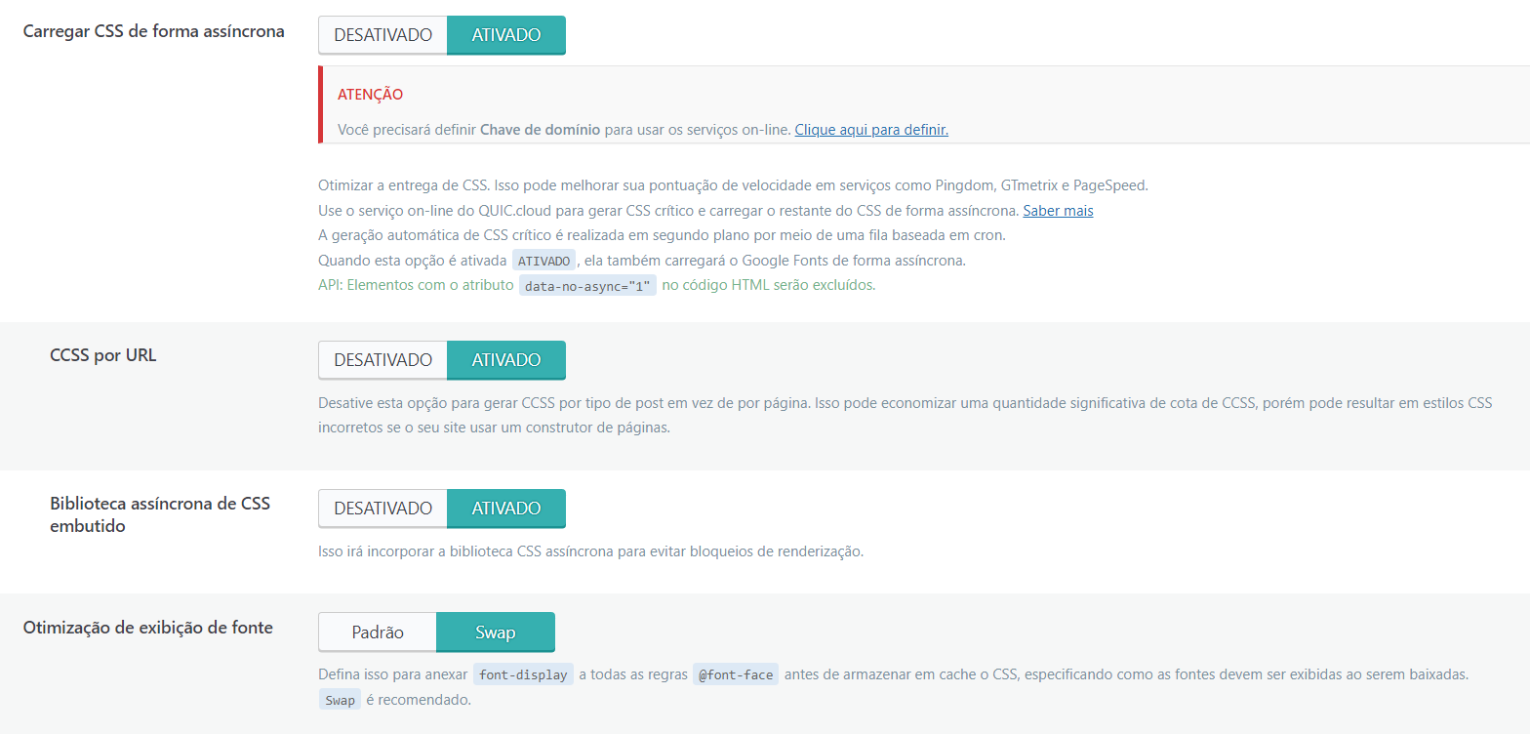Turn on ATIVADO for CCSS por URL

pos(505,360)
